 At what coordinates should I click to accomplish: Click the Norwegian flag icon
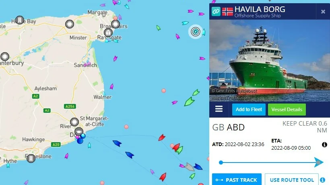(x=227, y=12)
